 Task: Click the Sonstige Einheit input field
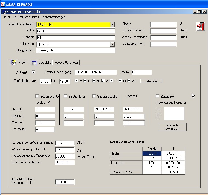coord(163,44)
